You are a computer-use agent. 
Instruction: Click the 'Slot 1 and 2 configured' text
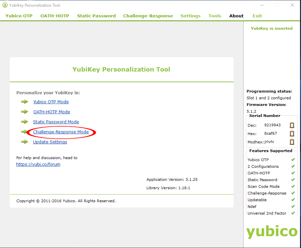click(269, 98)
